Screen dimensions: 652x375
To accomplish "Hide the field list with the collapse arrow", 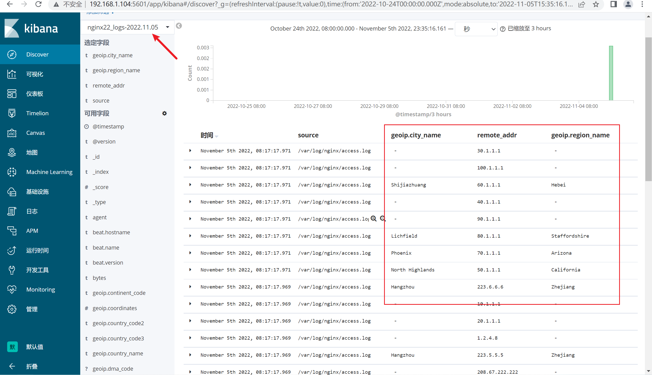I will pyautogui.click(x=179, y=26).
